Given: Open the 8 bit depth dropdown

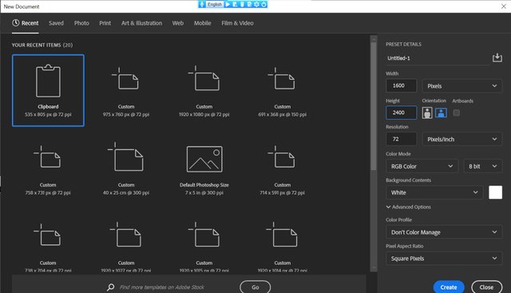Looking at the screenshot, I should pos(482,166).
